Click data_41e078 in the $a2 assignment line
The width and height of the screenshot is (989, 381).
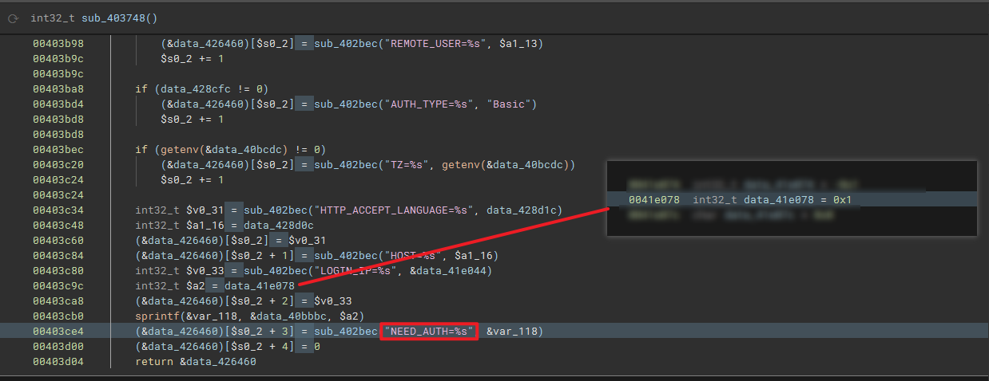tap(260, 286)
